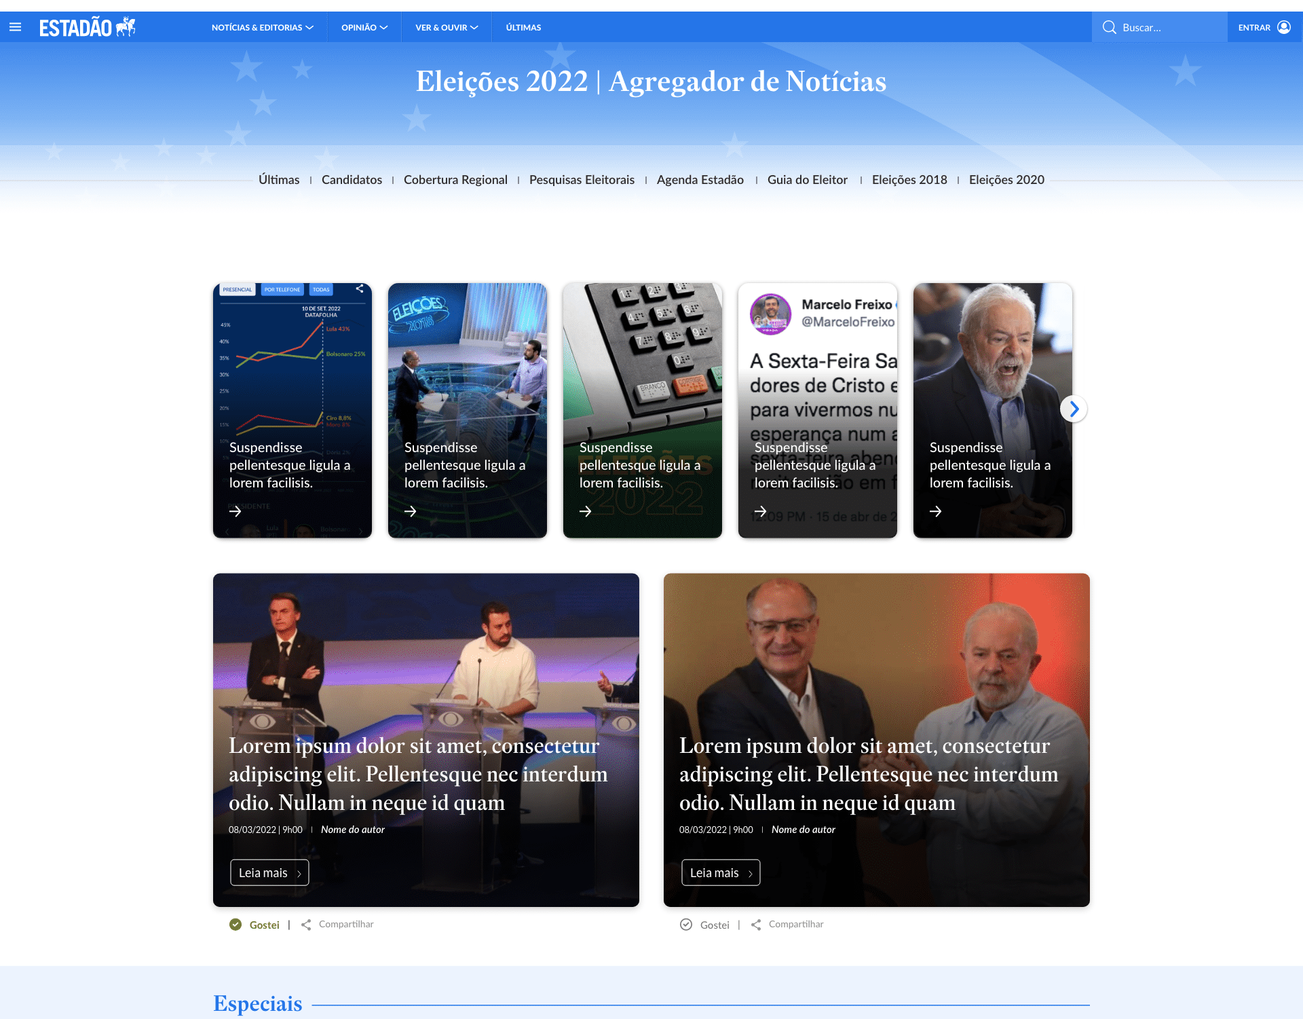Screen dimensions: 1303x1019
Task: Click arrow icon on voting machine card
Action: pos(586,511)
